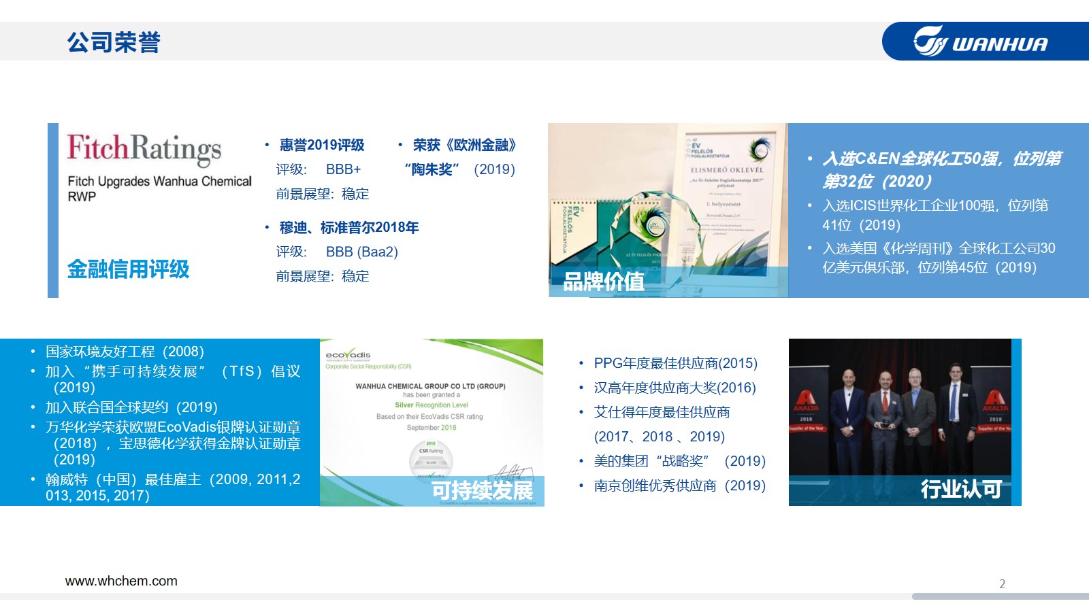Click the silver CSR Rating medal seal
1089x612 pixels.
point(431,457)
